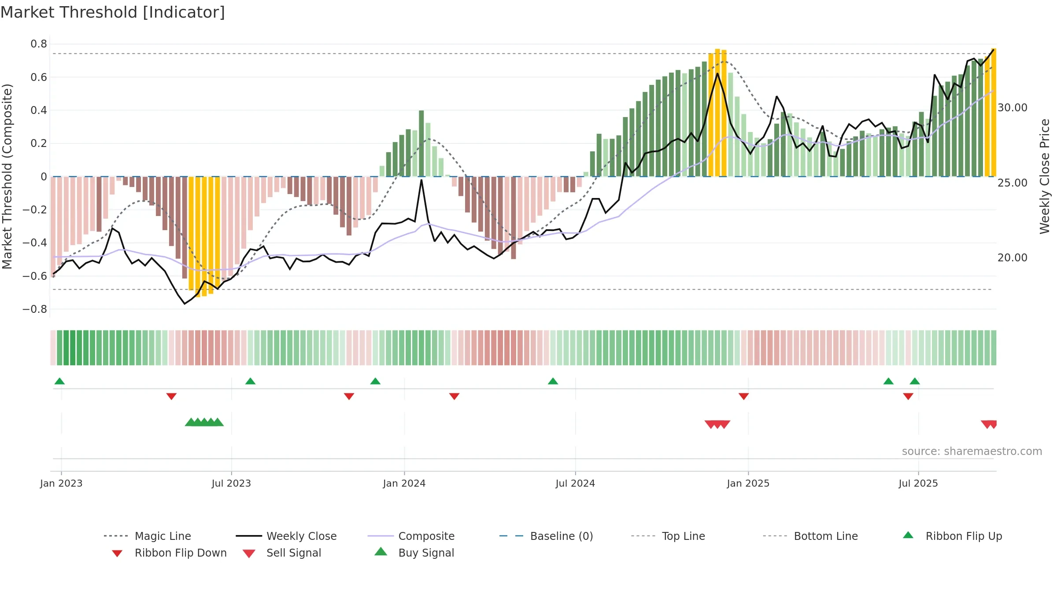Image resolution: width=1057 pixels, height=594 pixels.
Task: Click the 30.00 right axis price label
Action: pos(1013,108)
